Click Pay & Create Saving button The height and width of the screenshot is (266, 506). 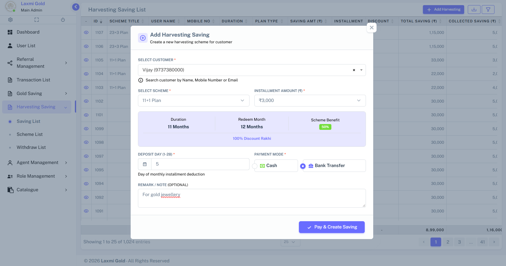[x=332, y=227]
